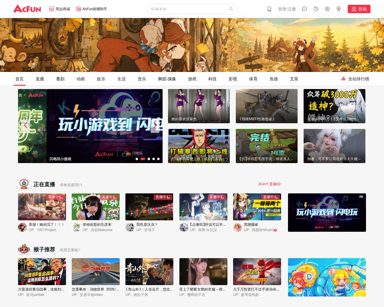384x307 pixels.
Task: Show the previous carousel slide arrow
Action: pyautogui.click(x=25, y=126)
